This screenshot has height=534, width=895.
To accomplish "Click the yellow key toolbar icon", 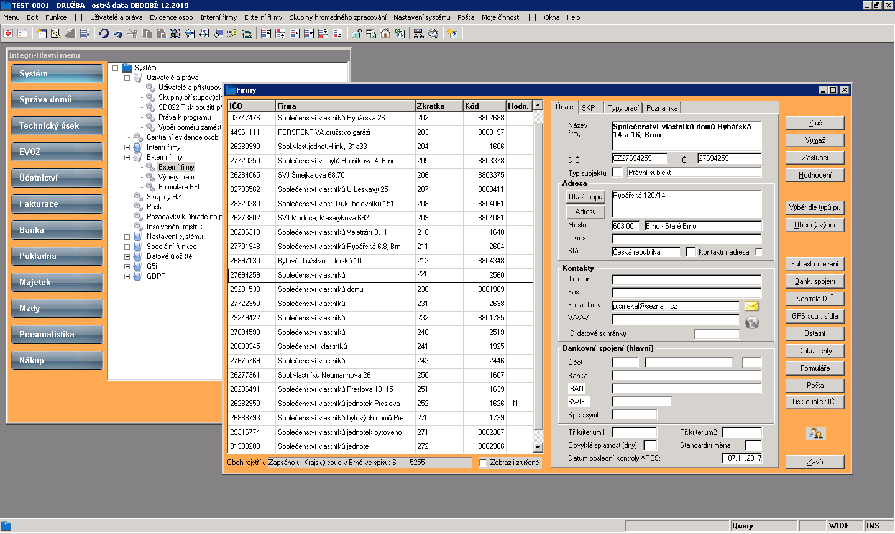I will pos(232,34).
